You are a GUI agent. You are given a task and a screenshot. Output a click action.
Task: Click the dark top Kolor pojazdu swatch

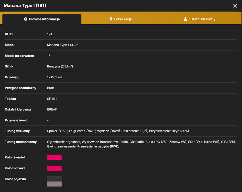pyautogui.click(x=54, y=179)
